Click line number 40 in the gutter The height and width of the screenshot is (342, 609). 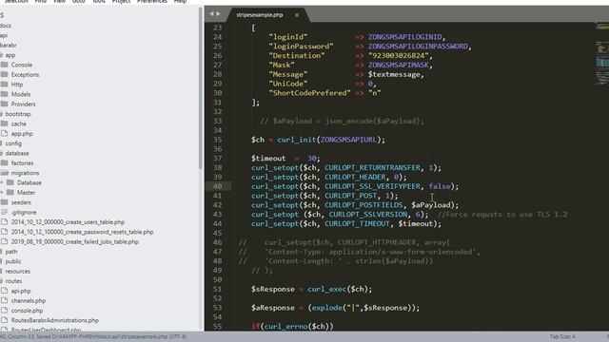click(218, 186)
